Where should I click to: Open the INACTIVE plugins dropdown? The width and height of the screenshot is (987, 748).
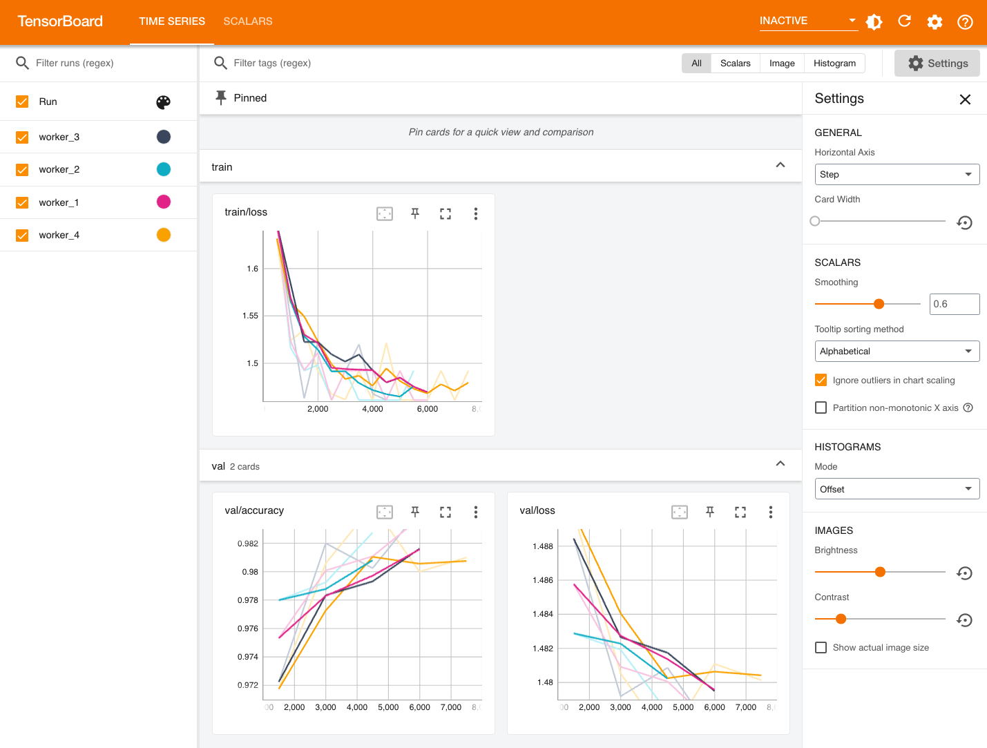(x=808, y=21)
